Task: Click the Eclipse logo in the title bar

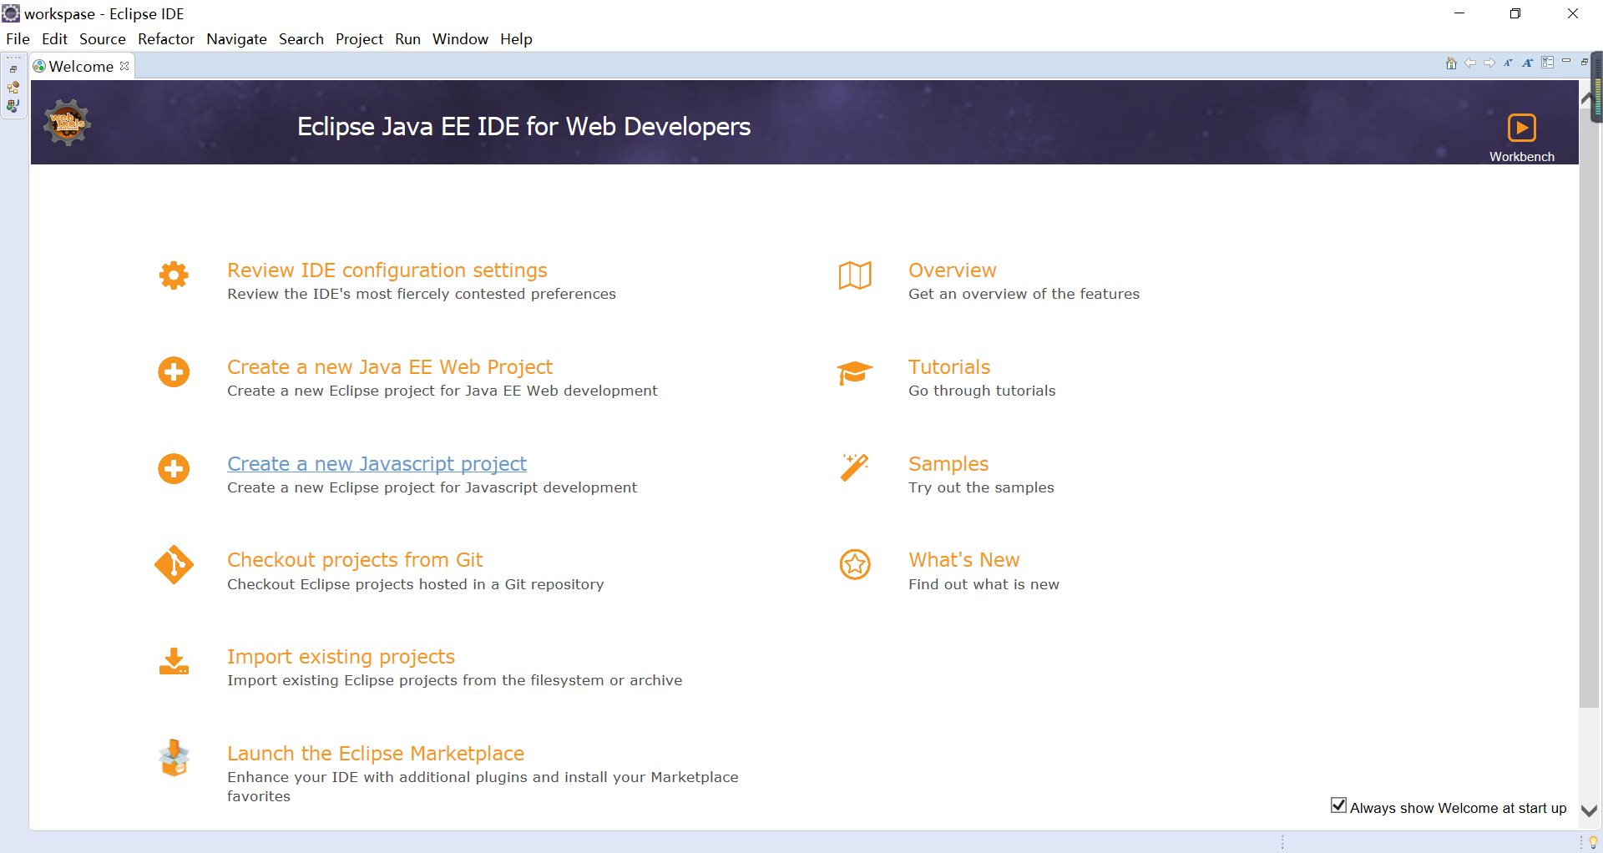Action: (11, 13)
